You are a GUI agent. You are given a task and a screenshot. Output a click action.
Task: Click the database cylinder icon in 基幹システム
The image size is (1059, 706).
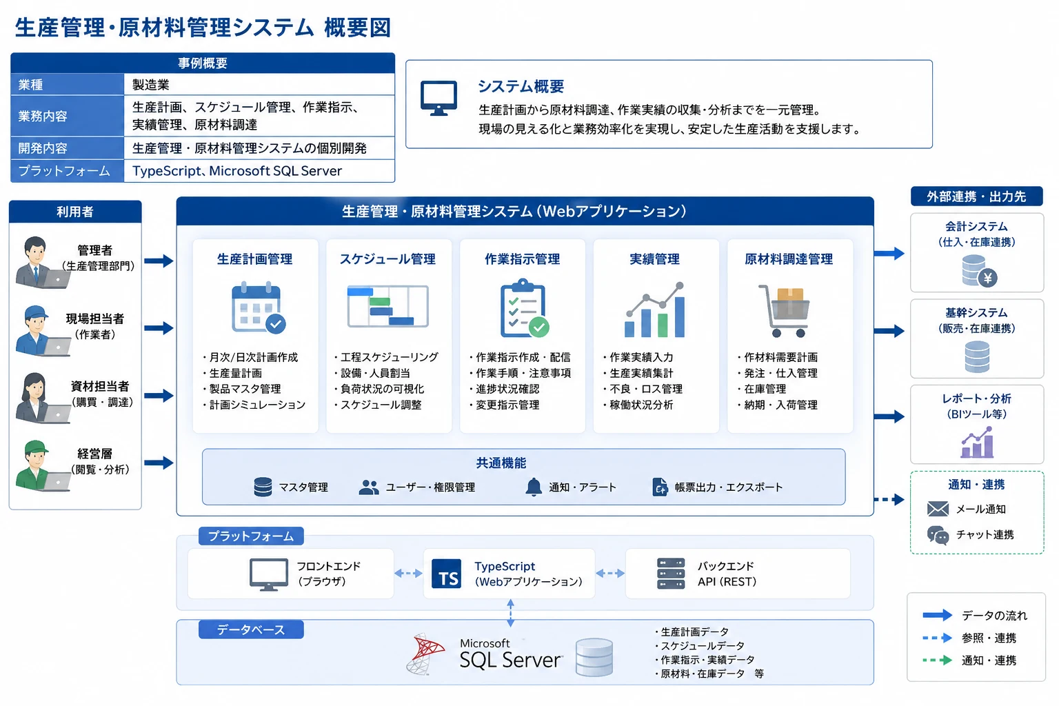977,357
